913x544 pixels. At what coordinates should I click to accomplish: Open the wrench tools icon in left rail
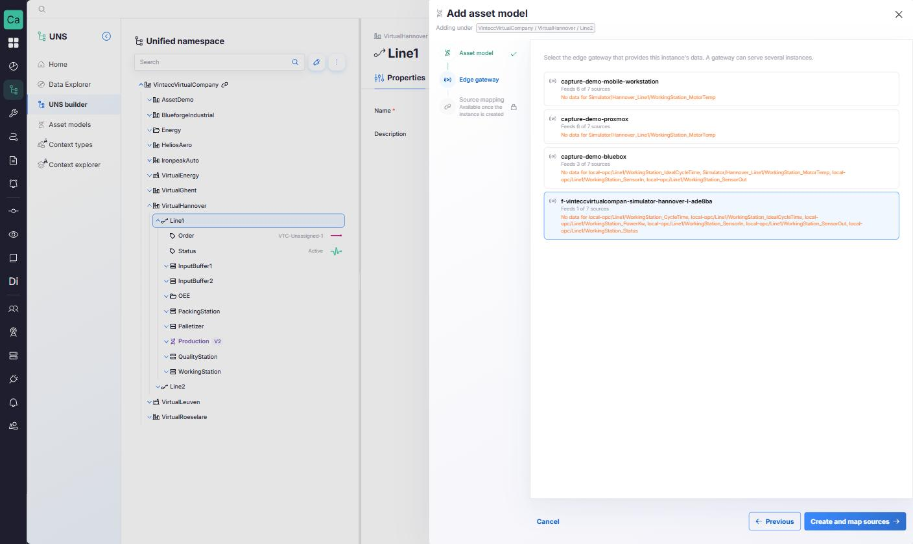click(13, 113)
